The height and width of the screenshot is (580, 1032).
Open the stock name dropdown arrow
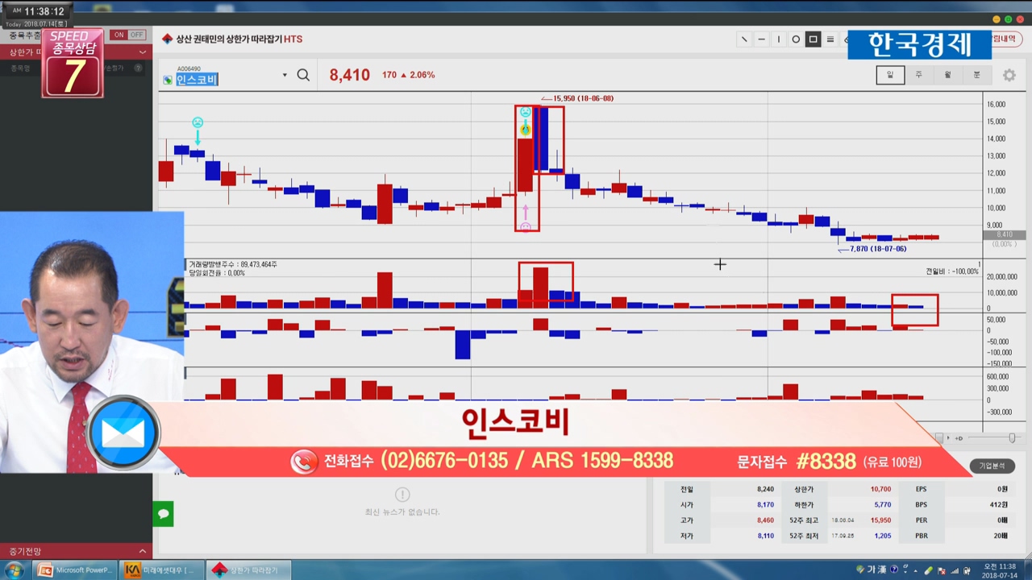(x=285, y=76)
